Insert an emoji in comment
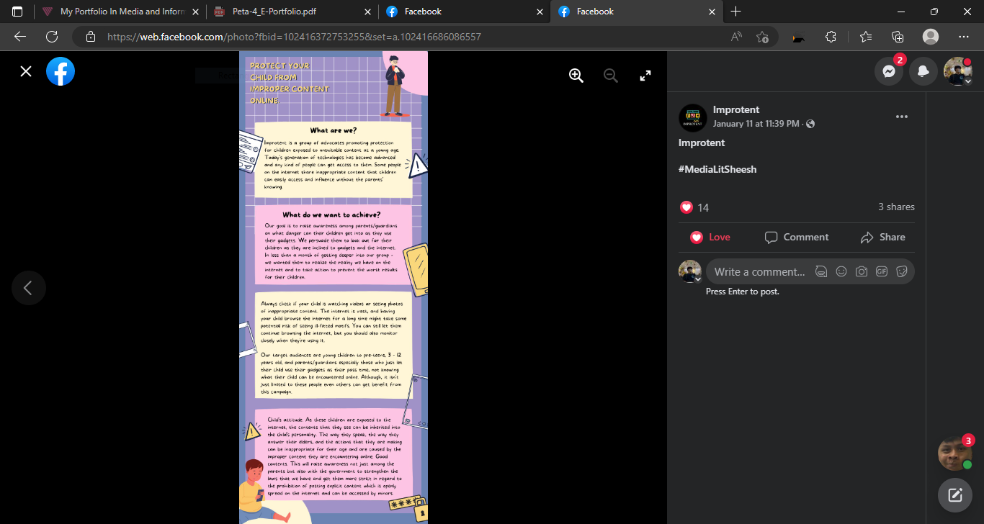Image resolution: width=984 pixels, height=524 pixels. coord(841,271)
